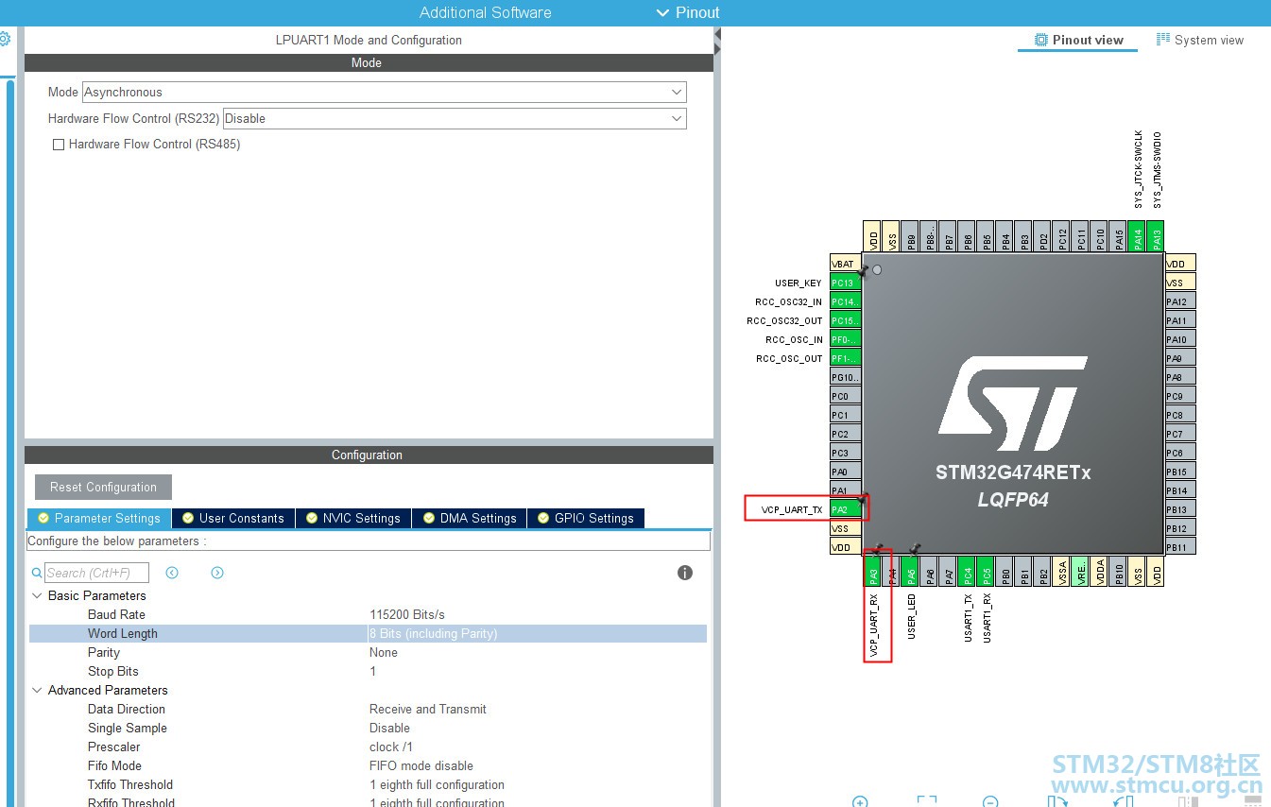Image resolution: width=1271 pixels, height=807 pixels.
Task: Switch to User Constants tab
Action: 233,518
